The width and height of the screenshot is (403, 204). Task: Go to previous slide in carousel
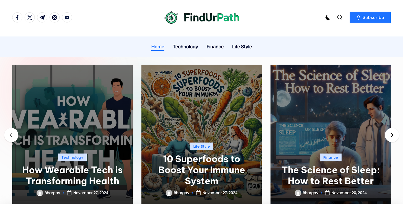tap(11, 135)
